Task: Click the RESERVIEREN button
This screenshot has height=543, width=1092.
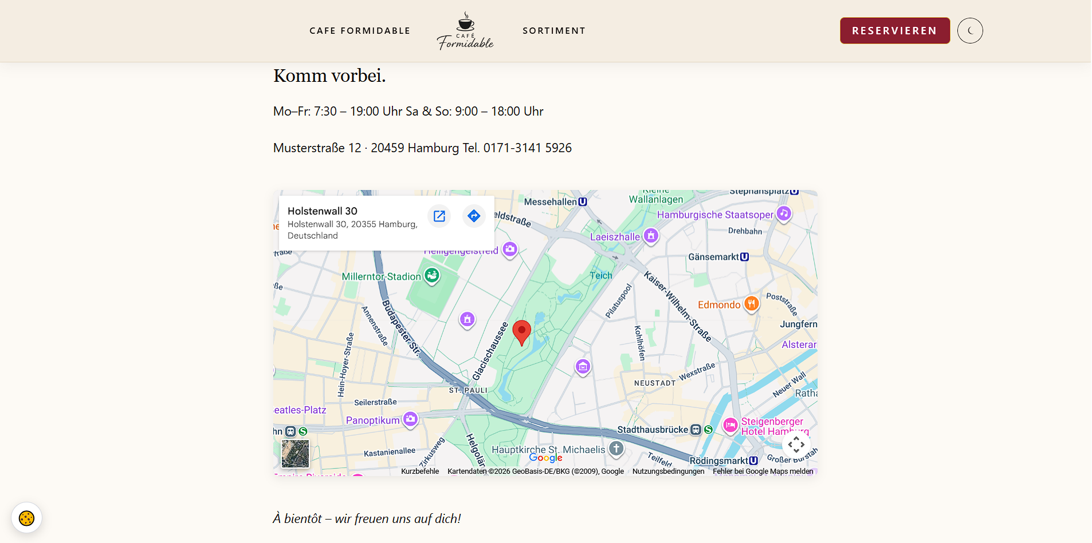Action: (x=895, y=31)
